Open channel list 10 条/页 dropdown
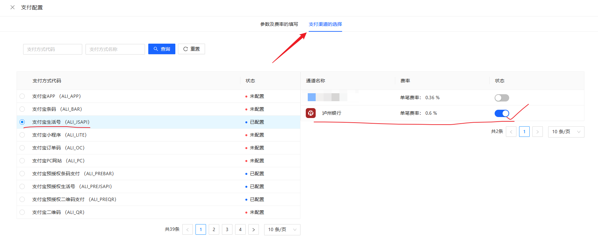 [x=566, y=132]
